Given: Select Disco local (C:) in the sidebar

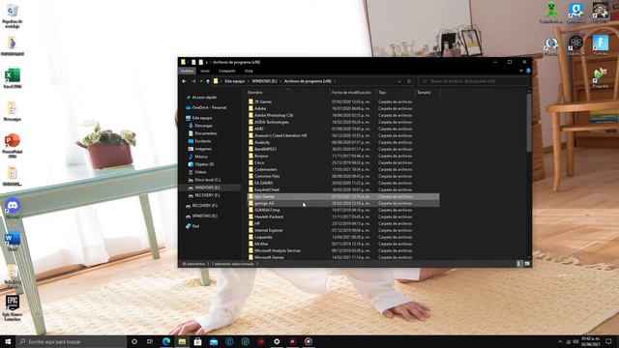Looking at the screenshot, I should [x=207, y=180].
